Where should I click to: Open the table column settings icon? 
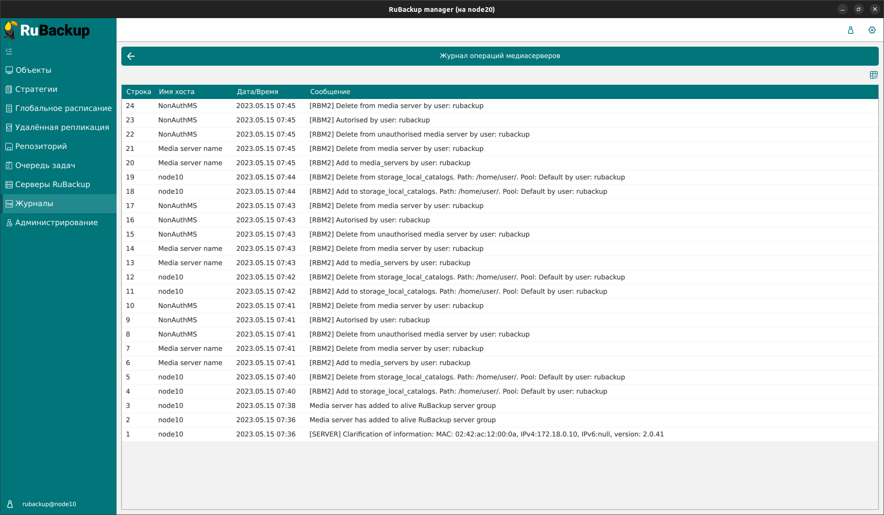coord(874,75)
